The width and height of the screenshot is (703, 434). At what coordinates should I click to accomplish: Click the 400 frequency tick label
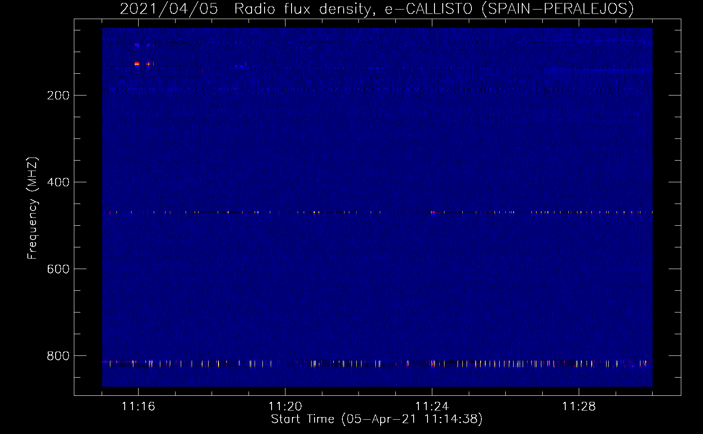tap(58, 182)
